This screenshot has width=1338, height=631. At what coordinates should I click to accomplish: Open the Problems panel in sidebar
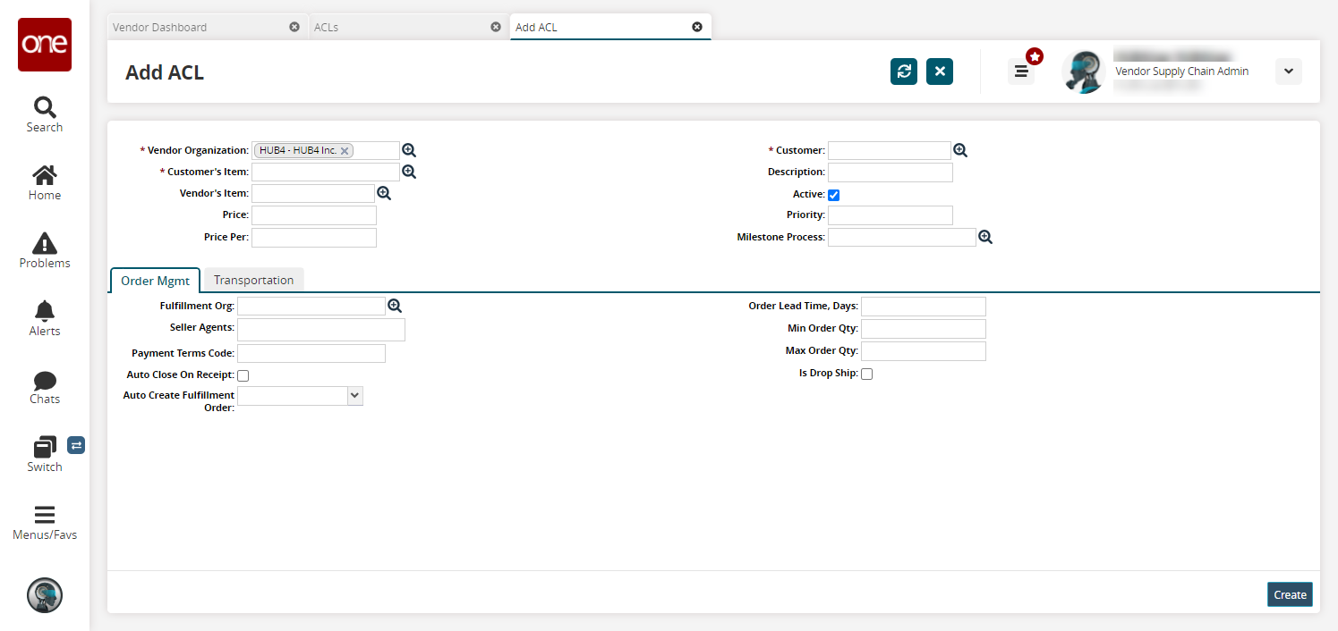coord(44,250)
